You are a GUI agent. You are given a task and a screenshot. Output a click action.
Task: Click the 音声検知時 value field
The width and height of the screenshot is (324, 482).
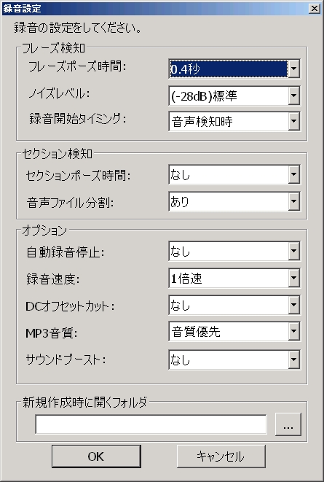point(229,121)
